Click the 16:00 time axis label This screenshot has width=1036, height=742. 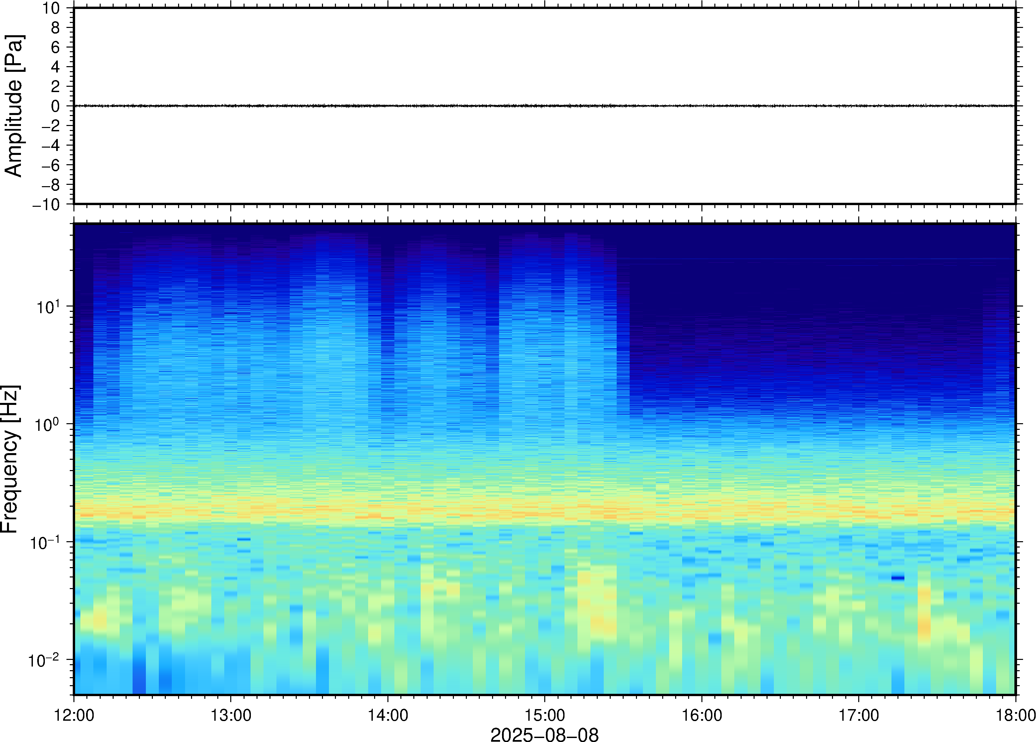pos(702,715)
